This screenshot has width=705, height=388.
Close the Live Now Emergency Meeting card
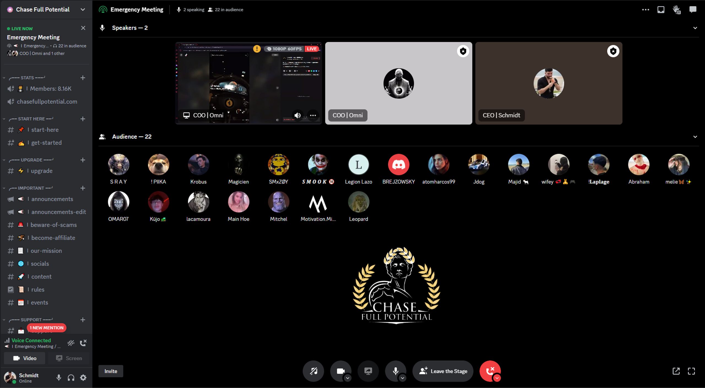tap(83, 28)
